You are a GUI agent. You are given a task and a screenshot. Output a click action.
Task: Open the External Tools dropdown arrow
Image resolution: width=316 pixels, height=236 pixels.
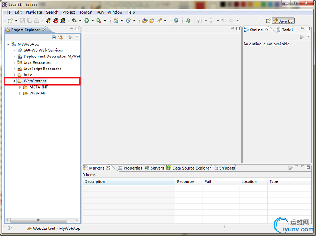(x=105, y=21)
